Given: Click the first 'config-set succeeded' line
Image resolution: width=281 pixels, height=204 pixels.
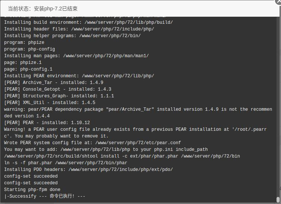Looking at the screenshot, I should click(31, 176).
